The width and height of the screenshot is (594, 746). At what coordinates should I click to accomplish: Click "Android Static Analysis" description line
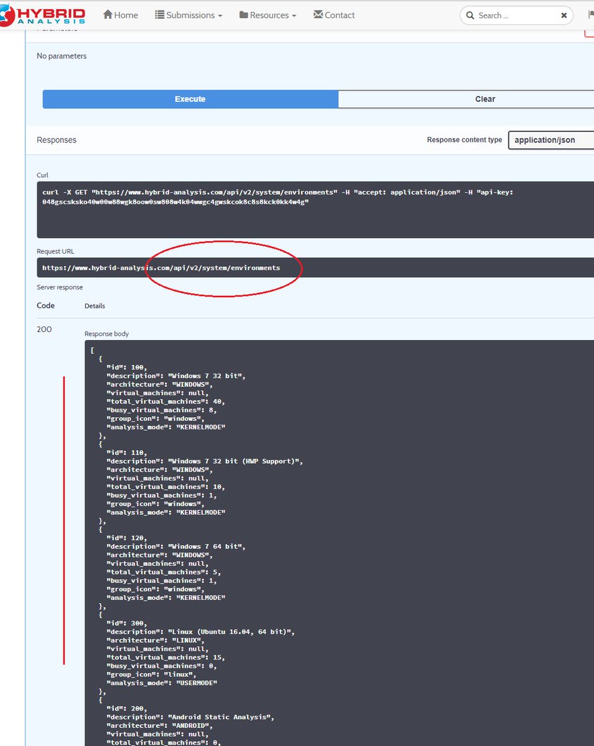coord(190,717)
